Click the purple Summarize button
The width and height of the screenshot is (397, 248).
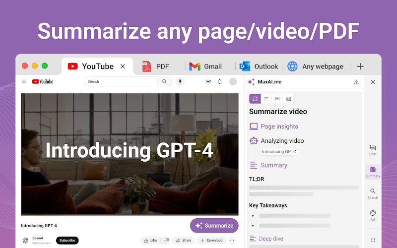point(214,226)
